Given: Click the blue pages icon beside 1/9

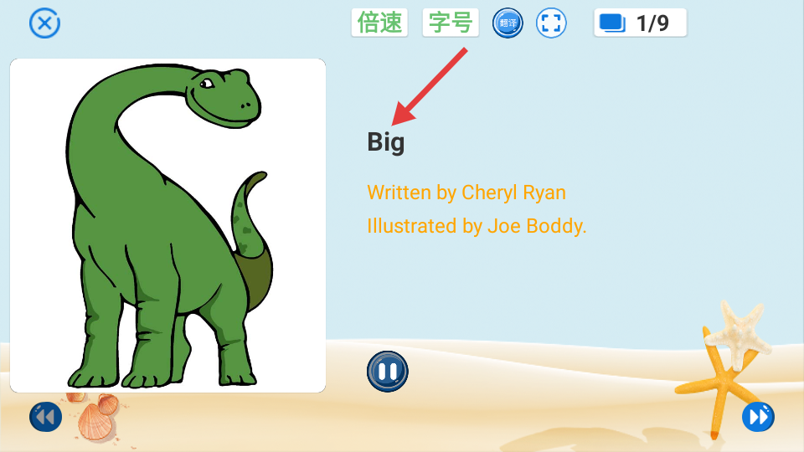Looking at the screenshot, I should (612, 23).
